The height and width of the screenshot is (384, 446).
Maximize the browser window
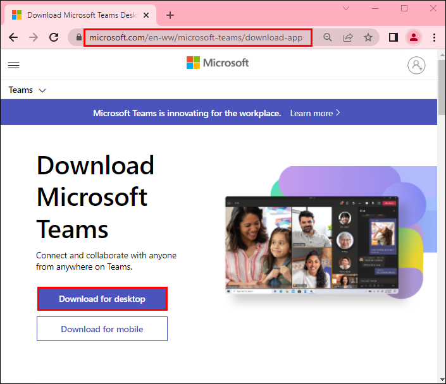(x=404, y=8)
